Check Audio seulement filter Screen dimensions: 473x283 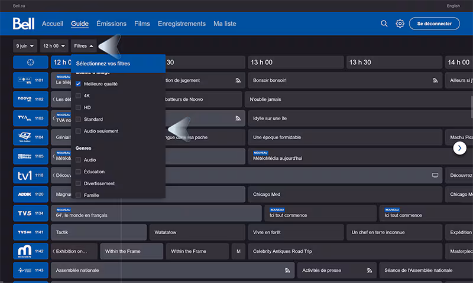click(x=78, y=131)
